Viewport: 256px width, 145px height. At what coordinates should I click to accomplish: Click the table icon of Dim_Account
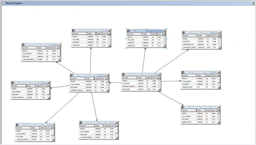[128, 31]
